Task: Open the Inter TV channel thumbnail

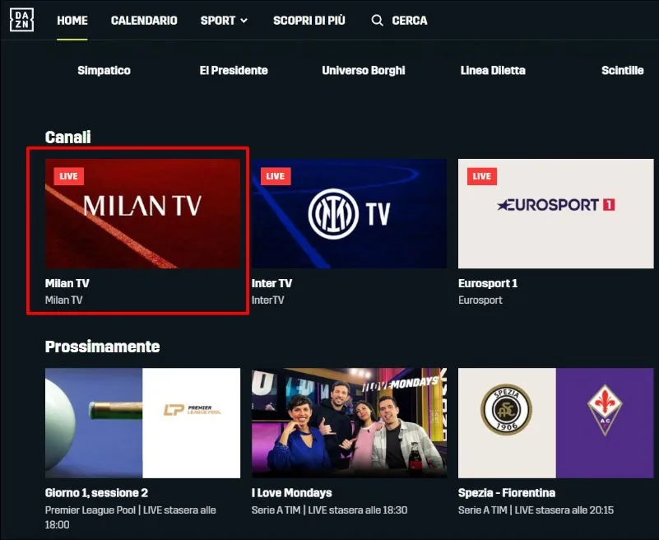Action: tap(350, 214)
